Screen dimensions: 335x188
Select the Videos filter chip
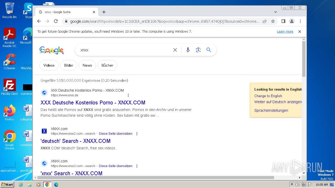click(49, 65)
